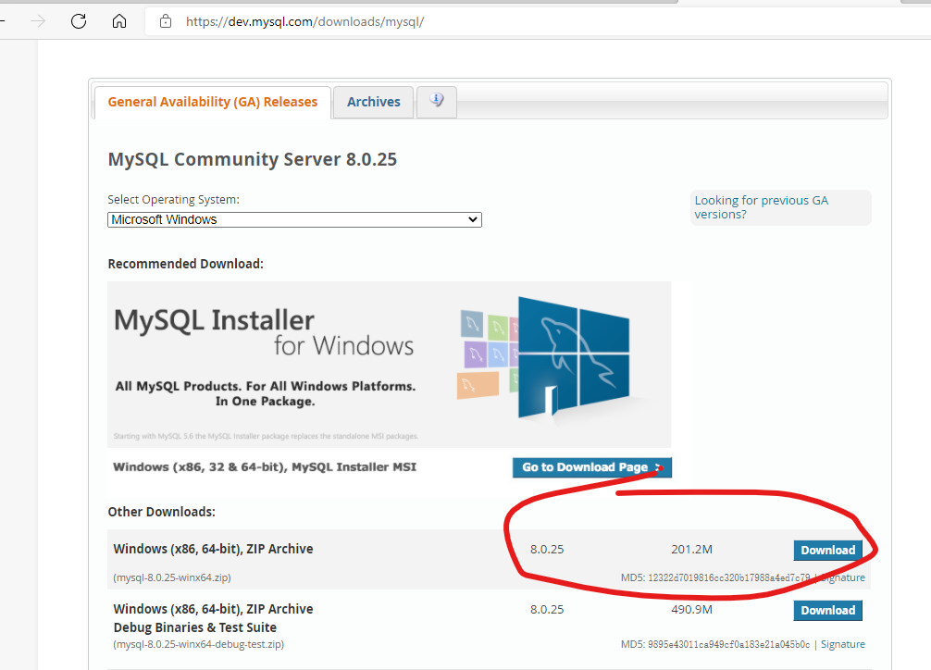Select the filename (mysql-8.0.25-winx64-debug-test.zip)
Viewport: 931px width, 670px height.
[x=198, y=644]
